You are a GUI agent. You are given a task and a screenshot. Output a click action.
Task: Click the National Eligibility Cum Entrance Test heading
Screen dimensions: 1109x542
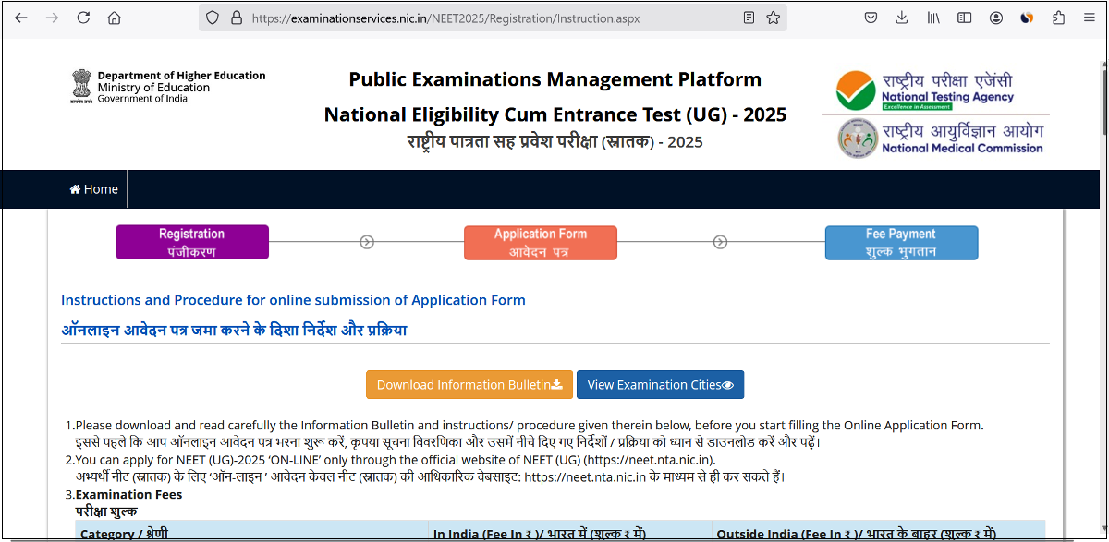554,115
